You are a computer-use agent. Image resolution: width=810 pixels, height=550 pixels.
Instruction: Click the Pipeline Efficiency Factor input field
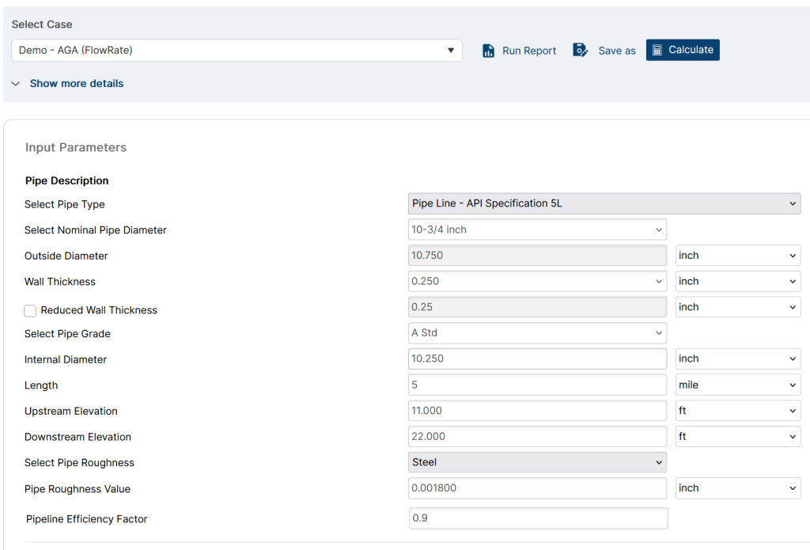[538, 518]
